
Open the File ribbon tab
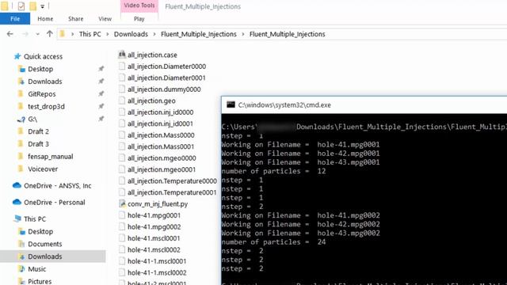click(x=15, y=19)
